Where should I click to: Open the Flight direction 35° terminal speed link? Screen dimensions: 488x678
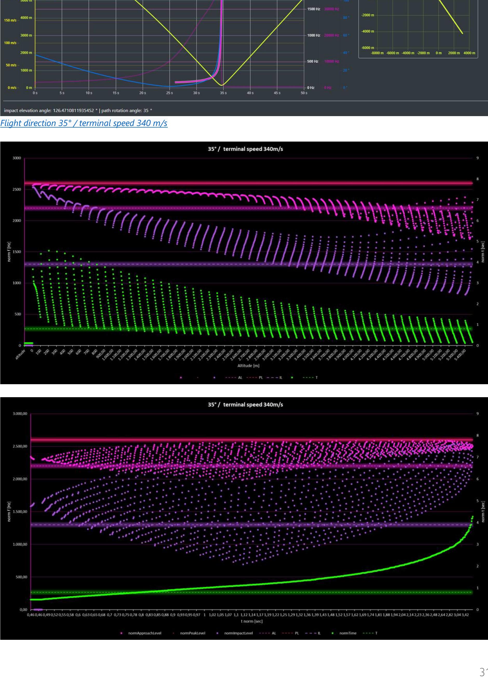[x=84, y=123]
